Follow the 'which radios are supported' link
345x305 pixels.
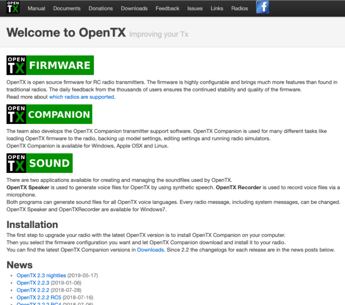tap(81, 97)
